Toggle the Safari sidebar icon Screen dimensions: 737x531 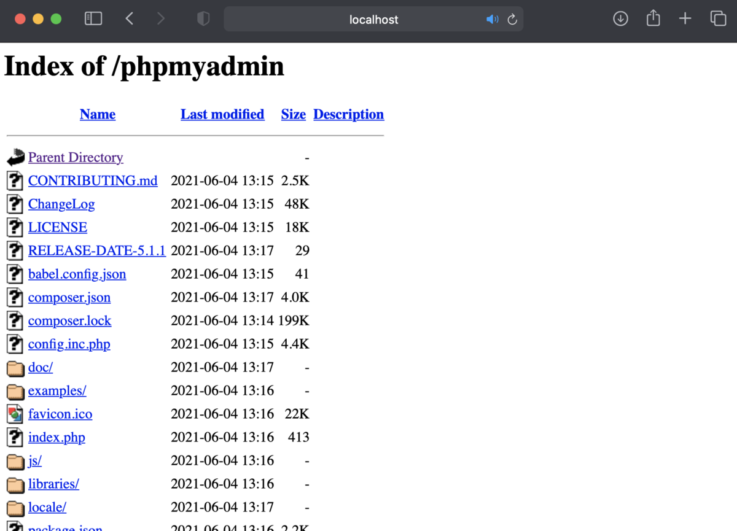(x=93, y=19)
